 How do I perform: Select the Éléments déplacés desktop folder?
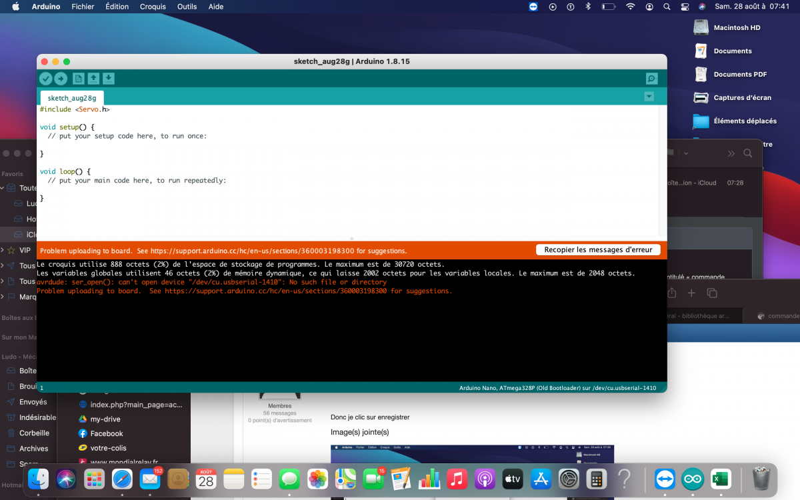(x=701, y=121)
